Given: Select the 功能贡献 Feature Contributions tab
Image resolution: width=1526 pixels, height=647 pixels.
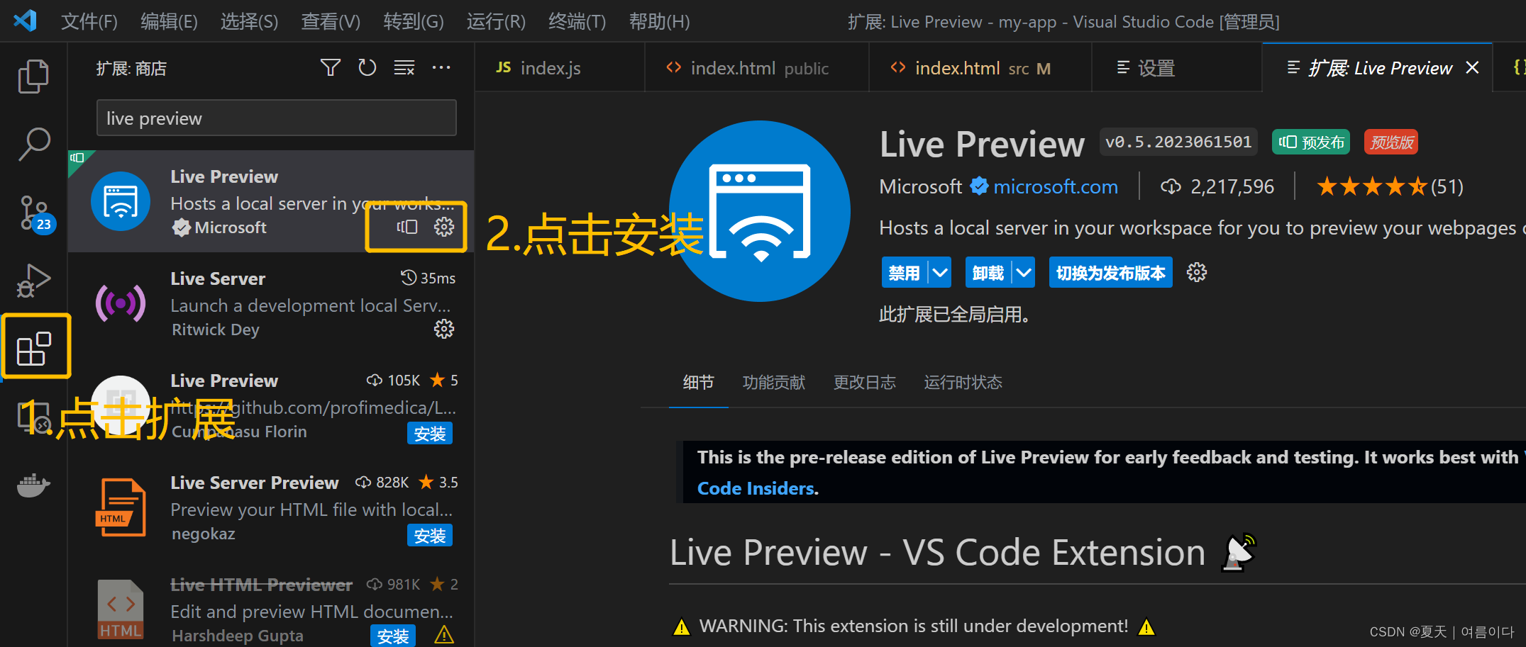Looking at the screenshot, I should [x=773, y=383].
